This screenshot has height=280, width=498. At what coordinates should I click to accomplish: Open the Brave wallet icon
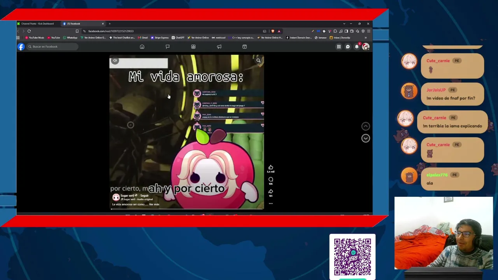[352, 31]
